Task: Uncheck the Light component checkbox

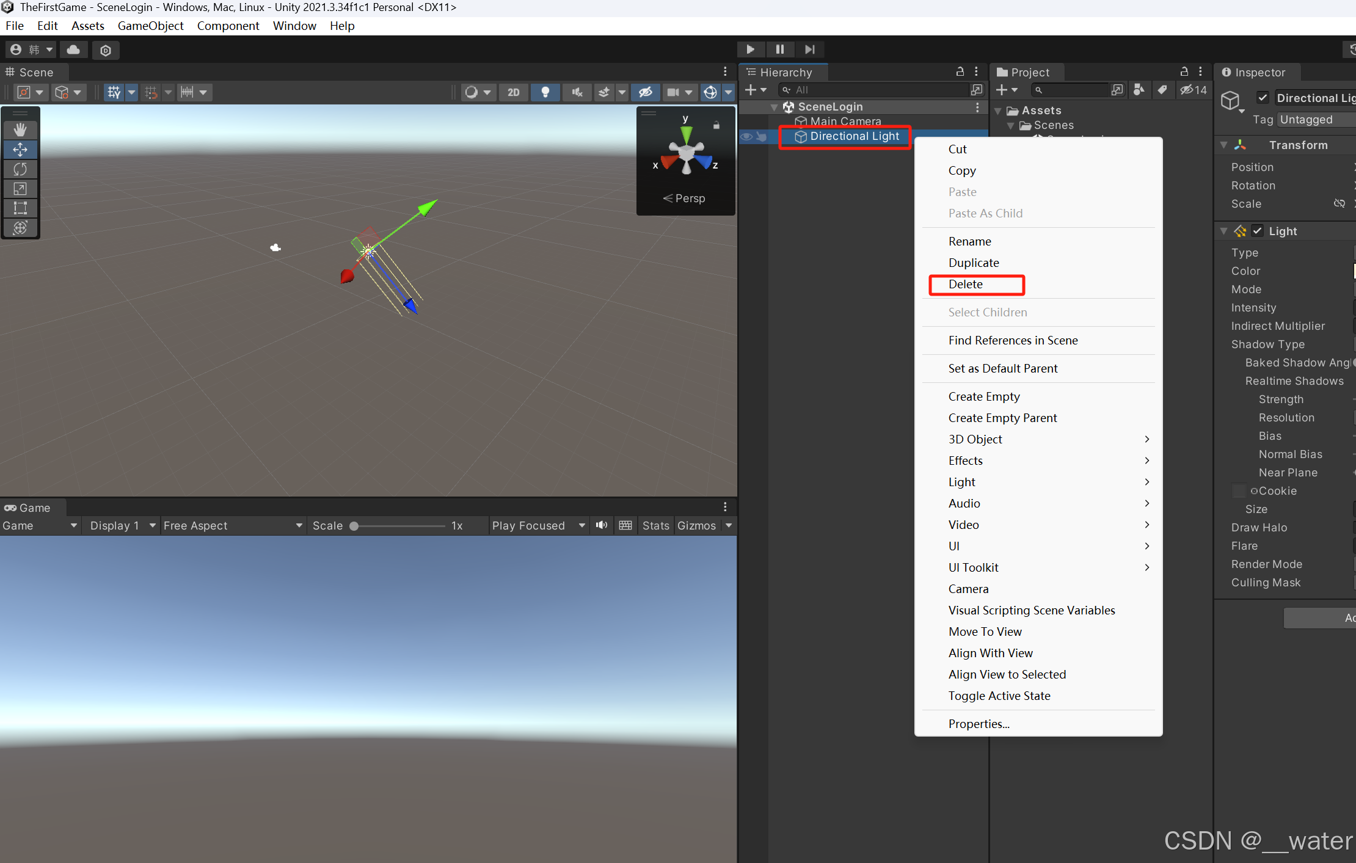Action: point(1257,231)
